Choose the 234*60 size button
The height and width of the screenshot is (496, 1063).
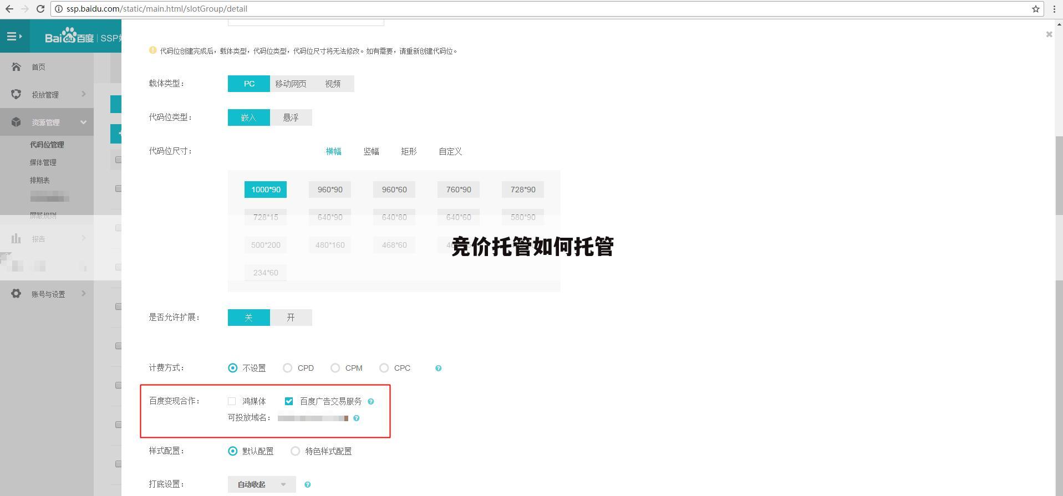click(266, 273)
